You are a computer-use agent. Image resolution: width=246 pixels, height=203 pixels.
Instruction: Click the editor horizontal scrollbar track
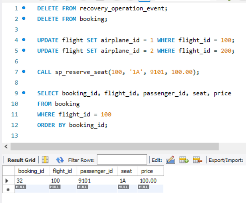(x=115, y=146)
